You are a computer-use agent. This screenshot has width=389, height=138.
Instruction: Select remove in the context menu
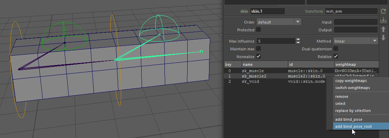point(342,97)
